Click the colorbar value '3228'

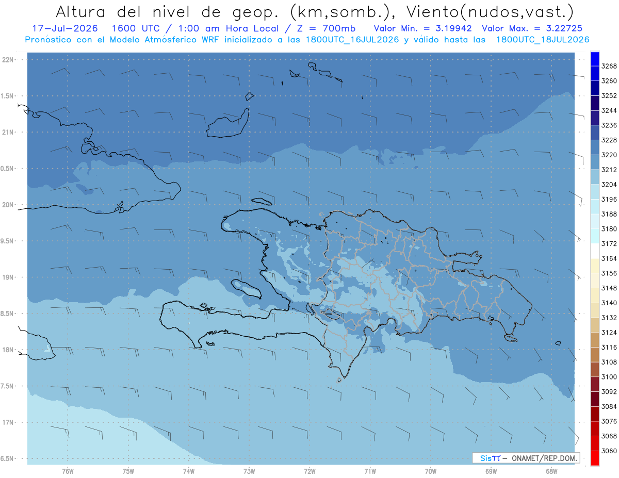[x=609, y=140]
